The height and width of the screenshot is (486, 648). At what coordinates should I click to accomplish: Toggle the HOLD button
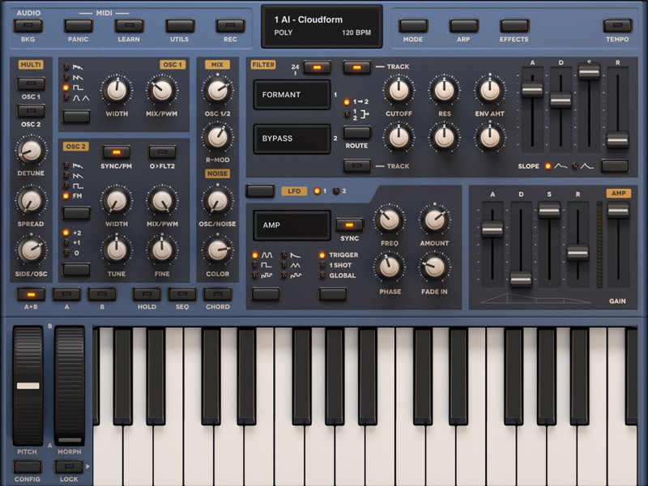[147, 294]
